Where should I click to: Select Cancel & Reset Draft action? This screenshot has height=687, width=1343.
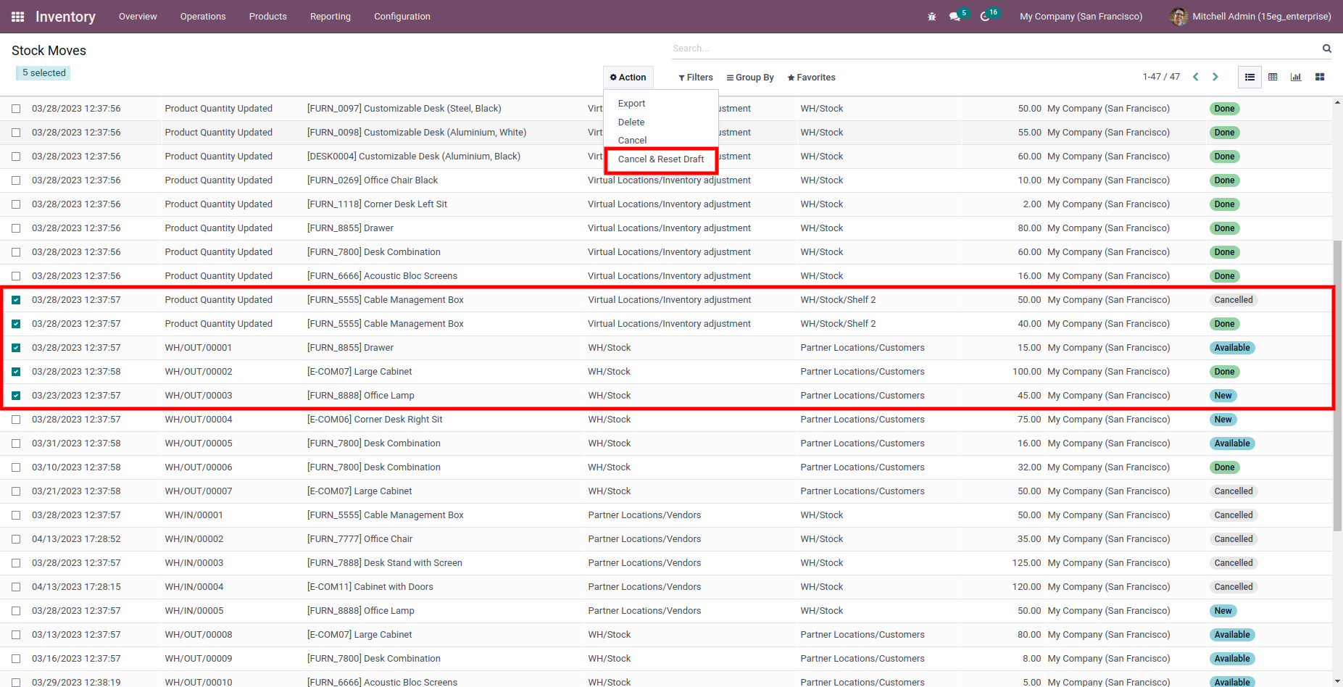[661, 159]
